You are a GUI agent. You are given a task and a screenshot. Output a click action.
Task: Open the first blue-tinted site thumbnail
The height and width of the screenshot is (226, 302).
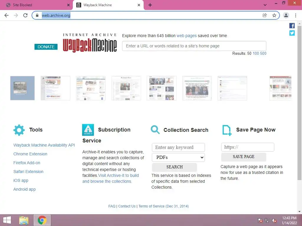22,88
